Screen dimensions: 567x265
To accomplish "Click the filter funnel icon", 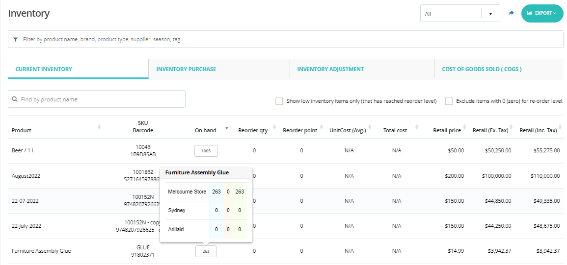I will 16,39.
